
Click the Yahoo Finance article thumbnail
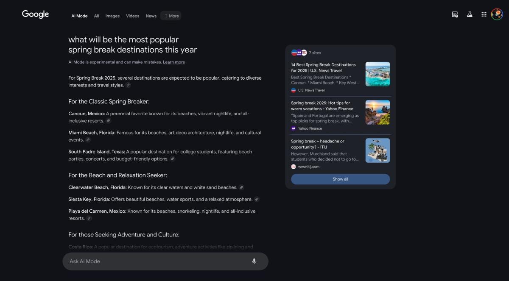(x=378, y=112)
